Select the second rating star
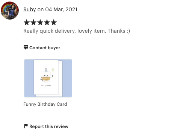This screenshot has width=180, height=137. click(x=33, y=22)
